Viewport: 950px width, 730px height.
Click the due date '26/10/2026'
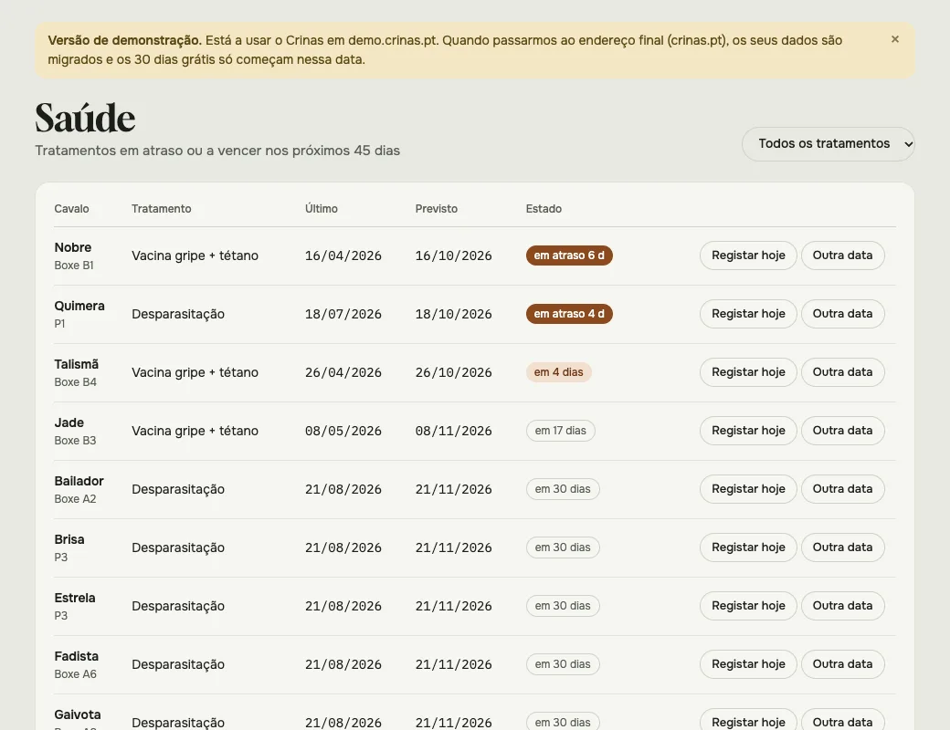tap(454, 373)
